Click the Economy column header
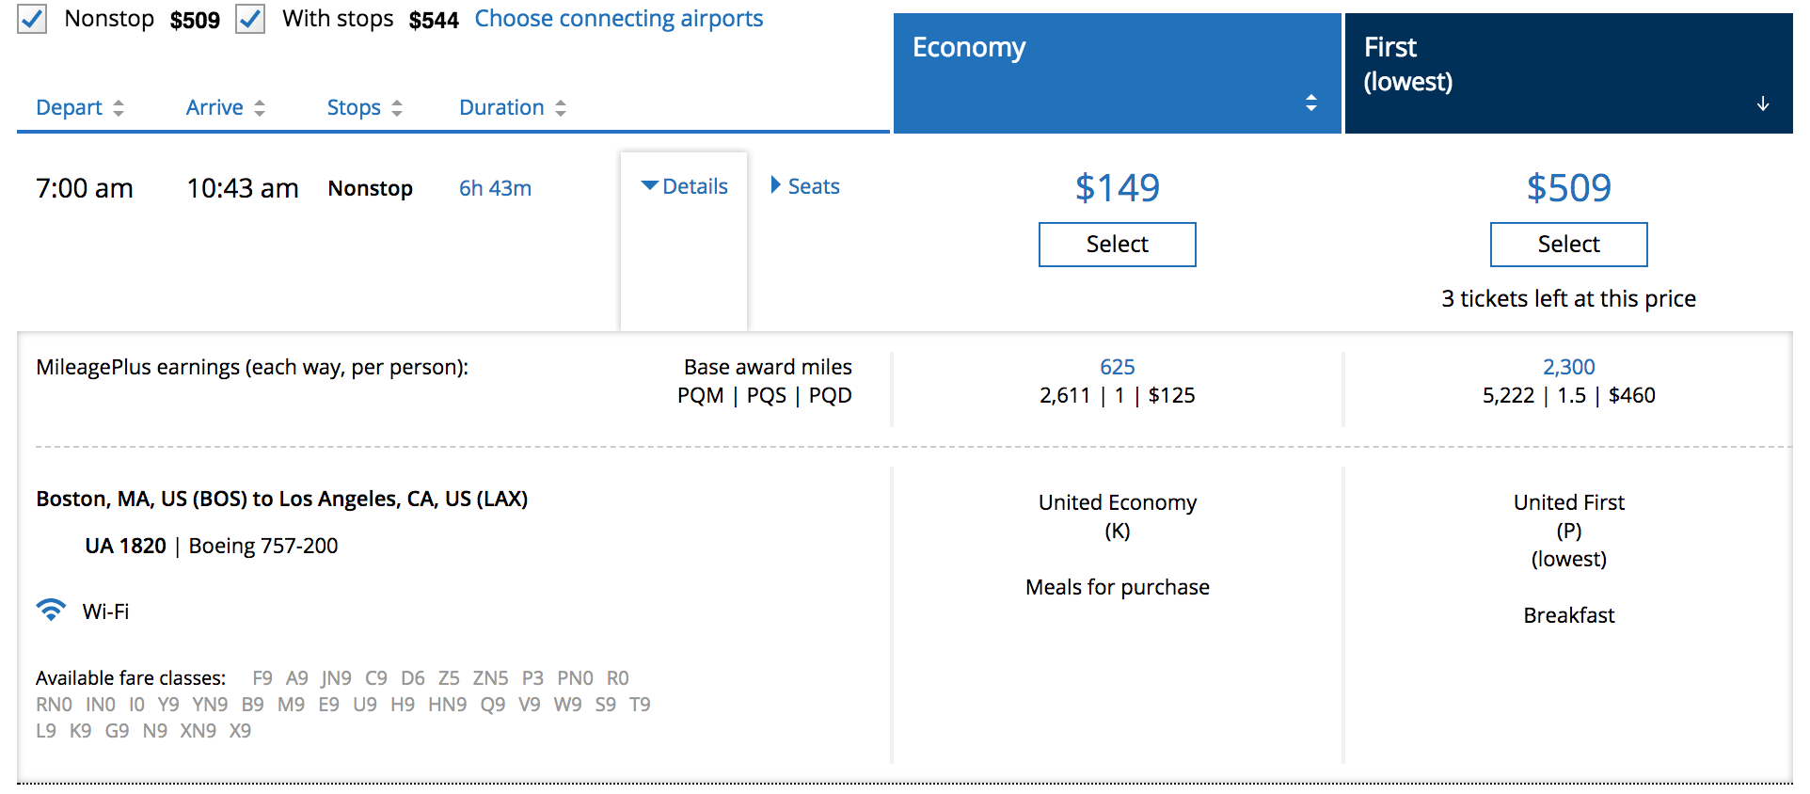Image resolution: width=1810 pixels, height=794 pixels. tap(969, 47)
